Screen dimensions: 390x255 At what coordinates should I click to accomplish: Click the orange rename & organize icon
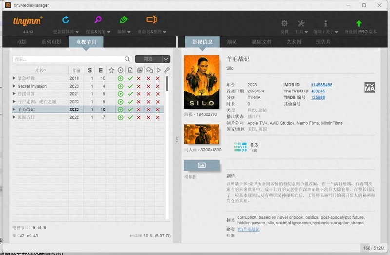click(x=152, y=19)
